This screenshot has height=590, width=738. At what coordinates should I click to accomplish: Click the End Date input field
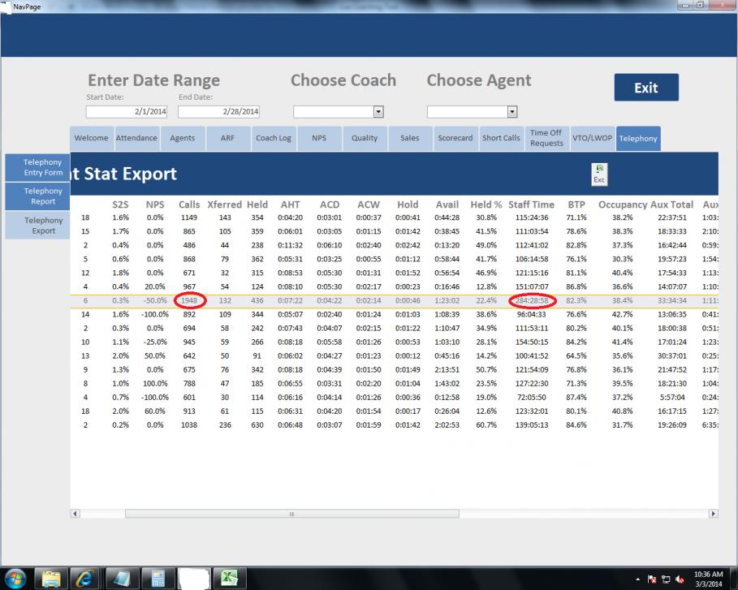click(x=219, y=111)
